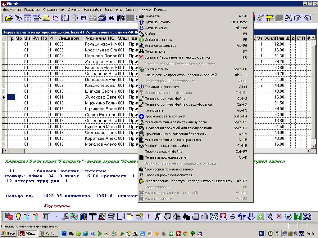Click the printer icon in bottom toolbar

233,216
